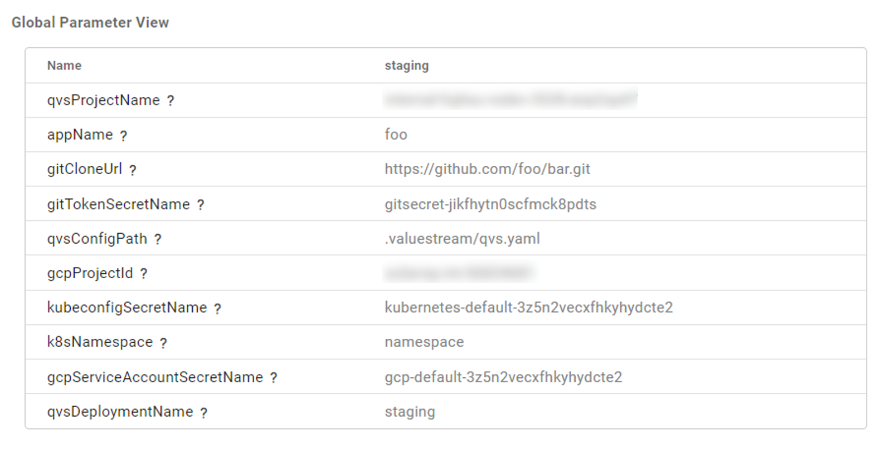Image resolution: width=880 pixels, height=449 pixels.
Task: Click the appName question mark icon
Action: click(x=123, y=135)
